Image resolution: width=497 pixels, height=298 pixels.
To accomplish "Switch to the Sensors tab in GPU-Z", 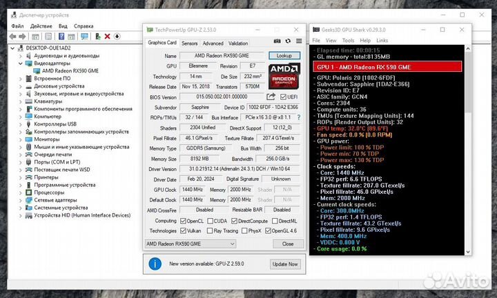I will [x=190, y=43].
